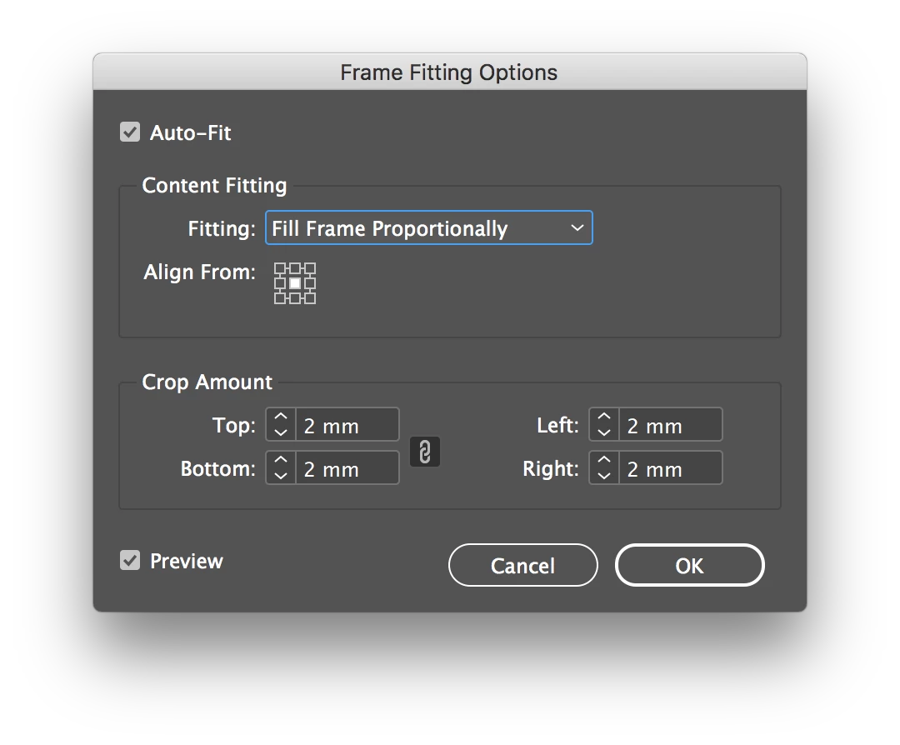
Task: Select the middle-left Align From reference point
Action: 280,283
